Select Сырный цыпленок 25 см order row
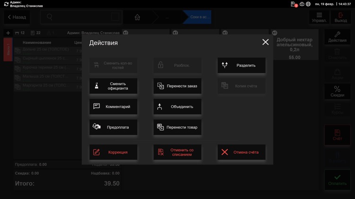 click(48, 59)
